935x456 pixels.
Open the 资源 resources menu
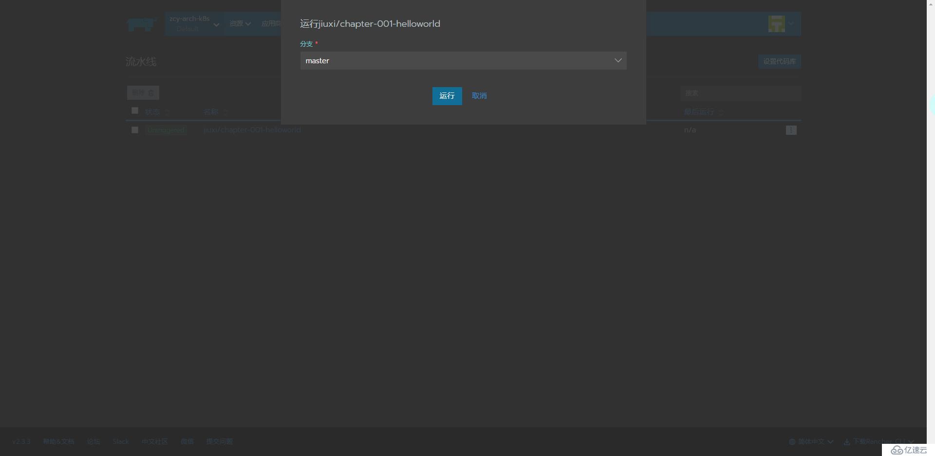point(240,23)
